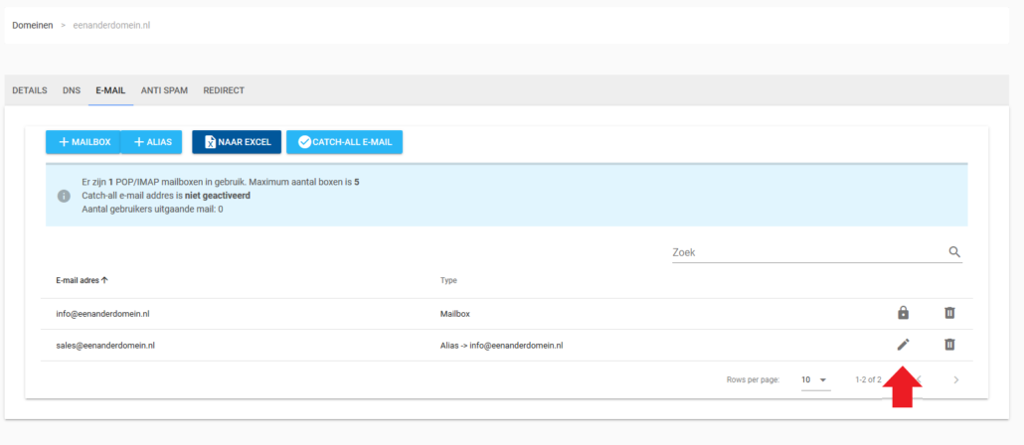Focus the Zoek search input

coord(805,252)
